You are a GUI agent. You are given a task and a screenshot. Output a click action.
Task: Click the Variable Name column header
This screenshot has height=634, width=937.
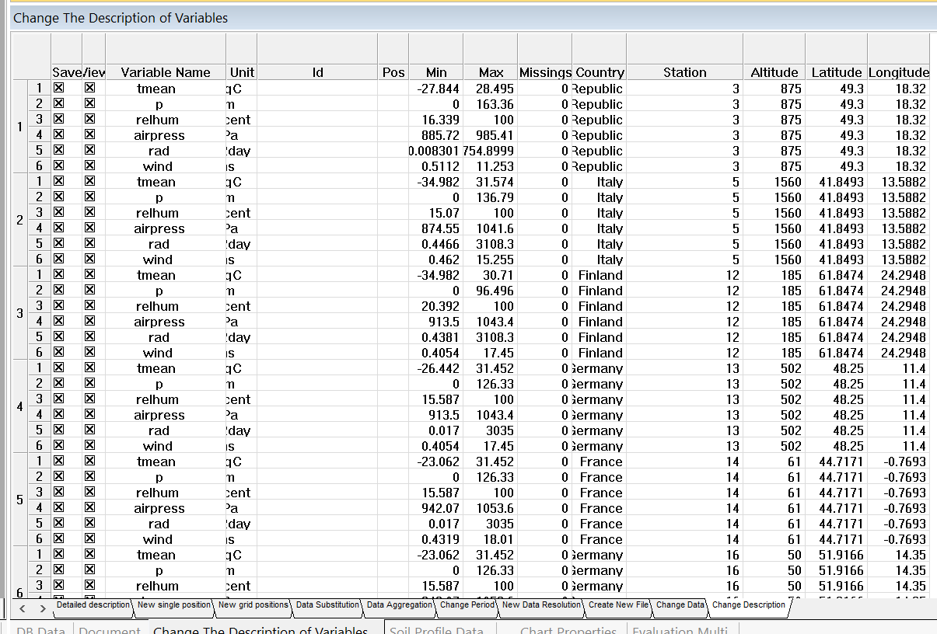coord(166,72)
